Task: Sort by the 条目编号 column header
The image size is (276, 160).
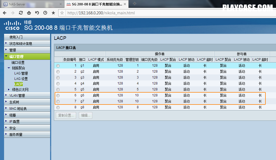Action: 70,60
